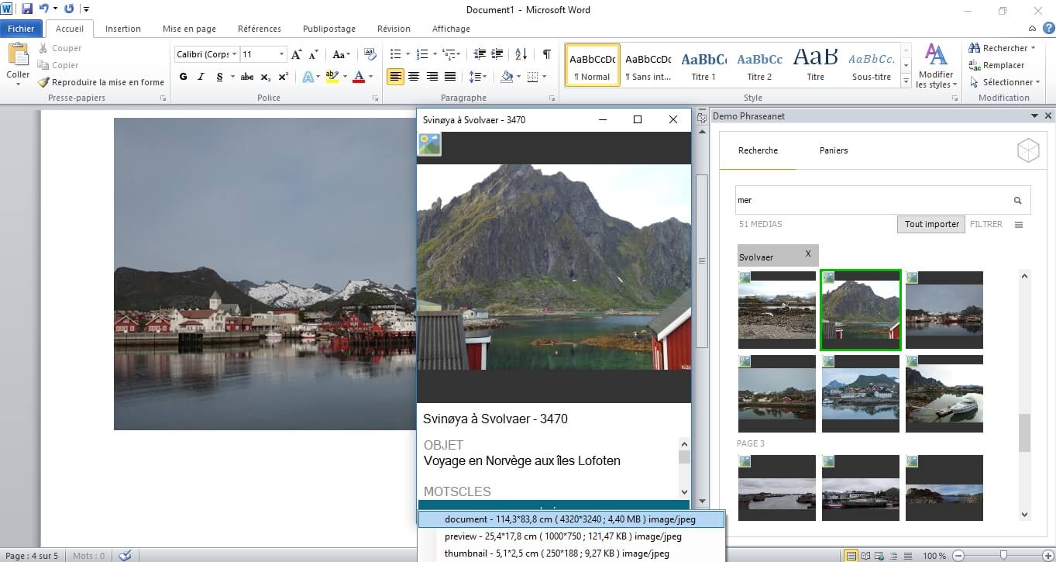Click the A-Z sort icon
The width and height of the screenshot is (1056, 562).
pyautogui.click(x=521, y=54)
